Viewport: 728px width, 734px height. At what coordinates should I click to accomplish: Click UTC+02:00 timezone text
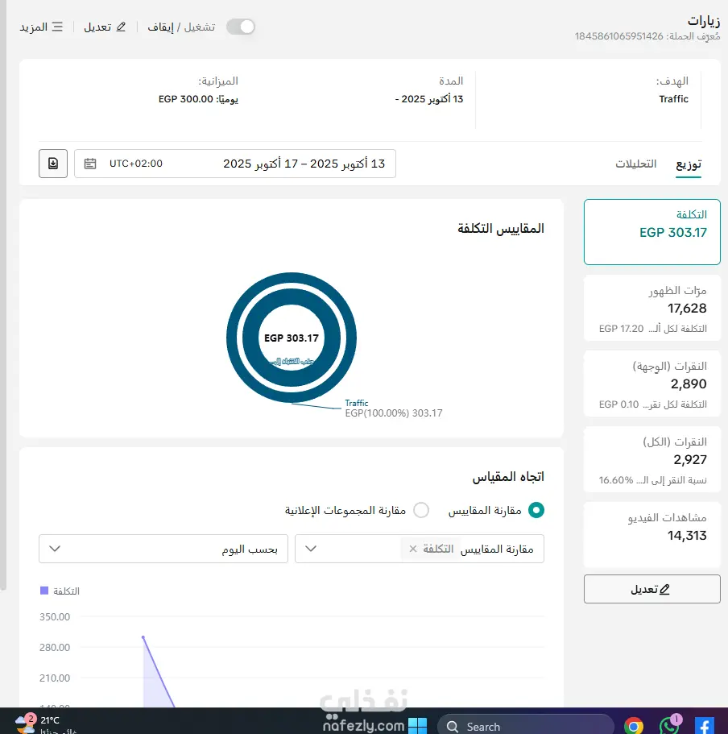[x=135, y=164]
